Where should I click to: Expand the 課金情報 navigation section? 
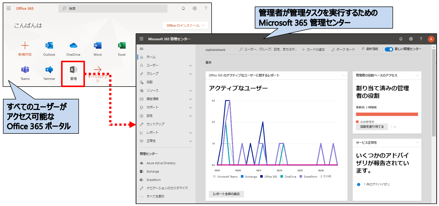tap(190, 99)
